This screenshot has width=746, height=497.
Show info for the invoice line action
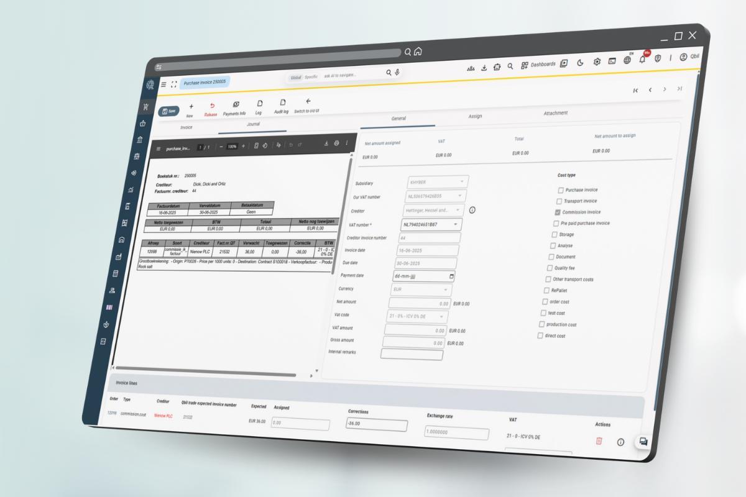click(620, 442)
